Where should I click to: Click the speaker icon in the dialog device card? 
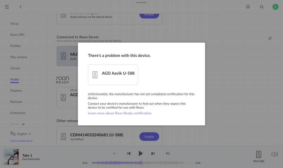pyautogui.click(x=95, y=75)
